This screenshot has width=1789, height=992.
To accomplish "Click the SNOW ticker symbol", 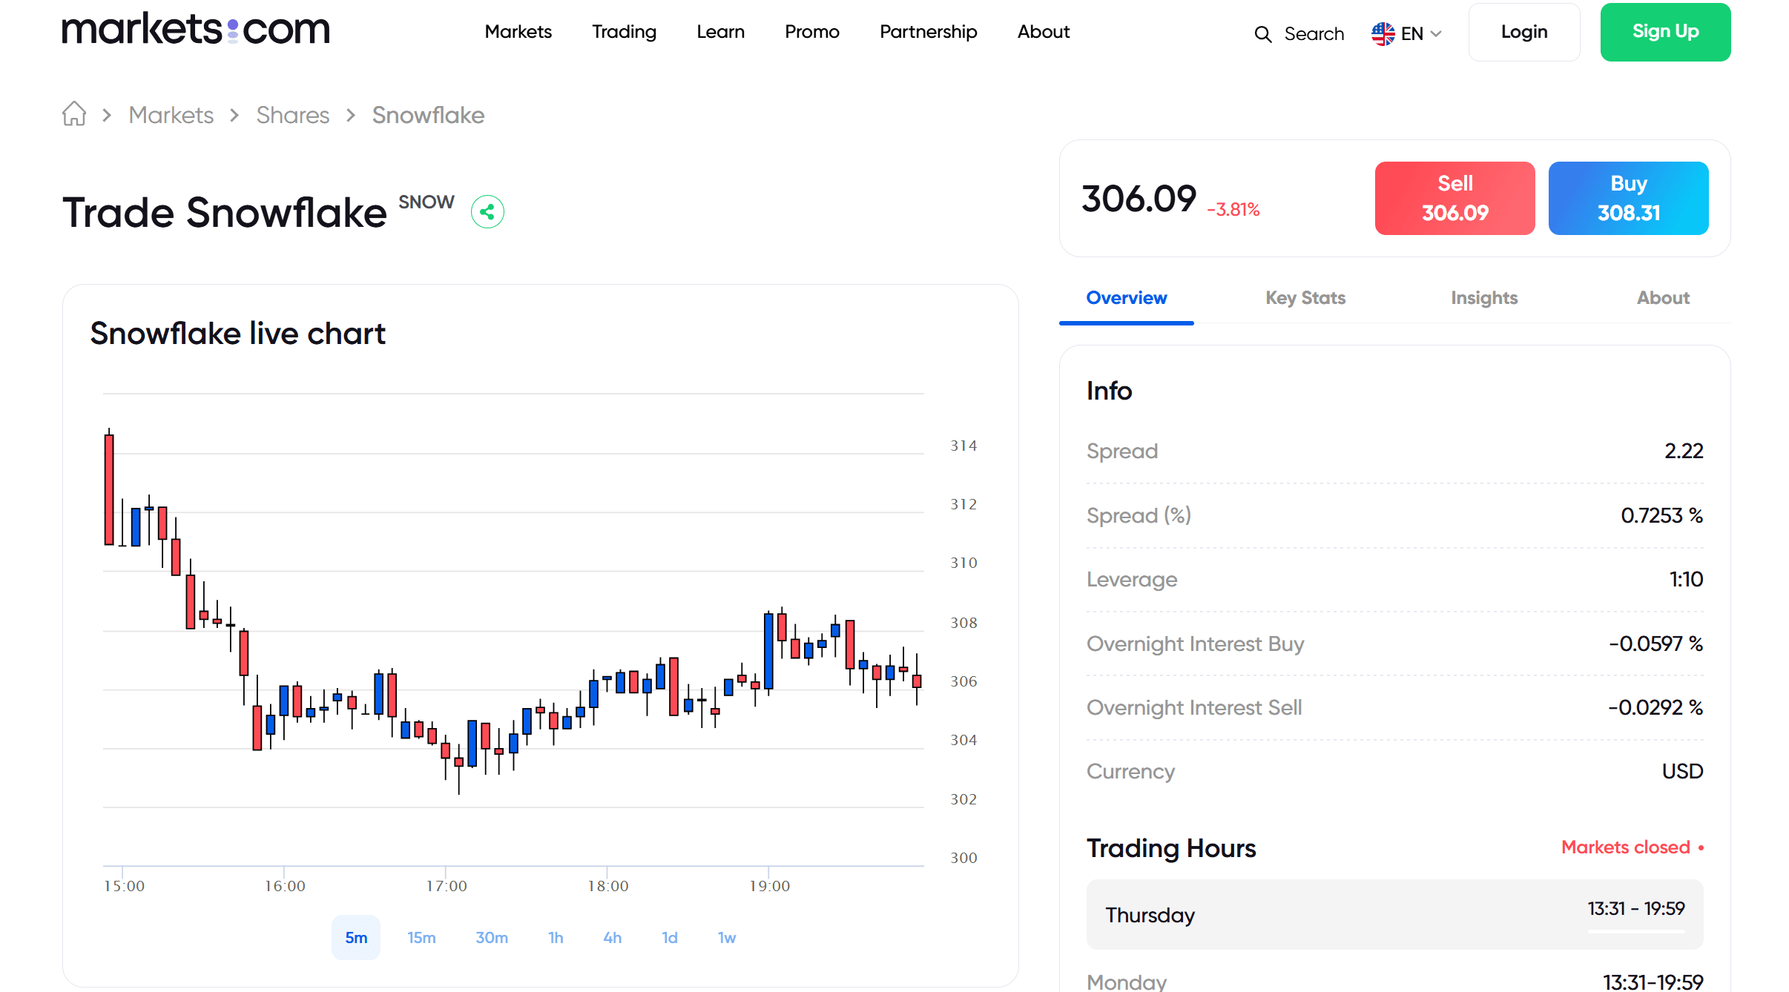I will pos(426,202).
